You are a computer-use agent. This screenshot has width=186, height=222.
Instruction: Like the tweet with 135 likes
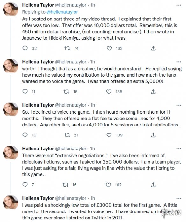(x=109, y=92)
